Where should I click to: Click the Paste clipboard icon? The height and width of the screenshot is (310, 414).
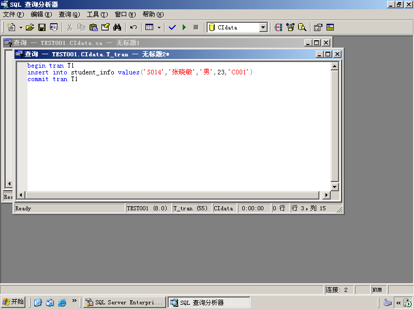pyautogui.click(x=94, y=27)
